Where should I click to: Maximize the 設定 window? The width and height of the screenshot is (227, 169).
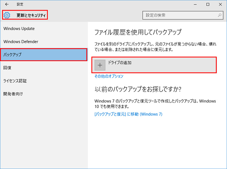coord(208,5)
